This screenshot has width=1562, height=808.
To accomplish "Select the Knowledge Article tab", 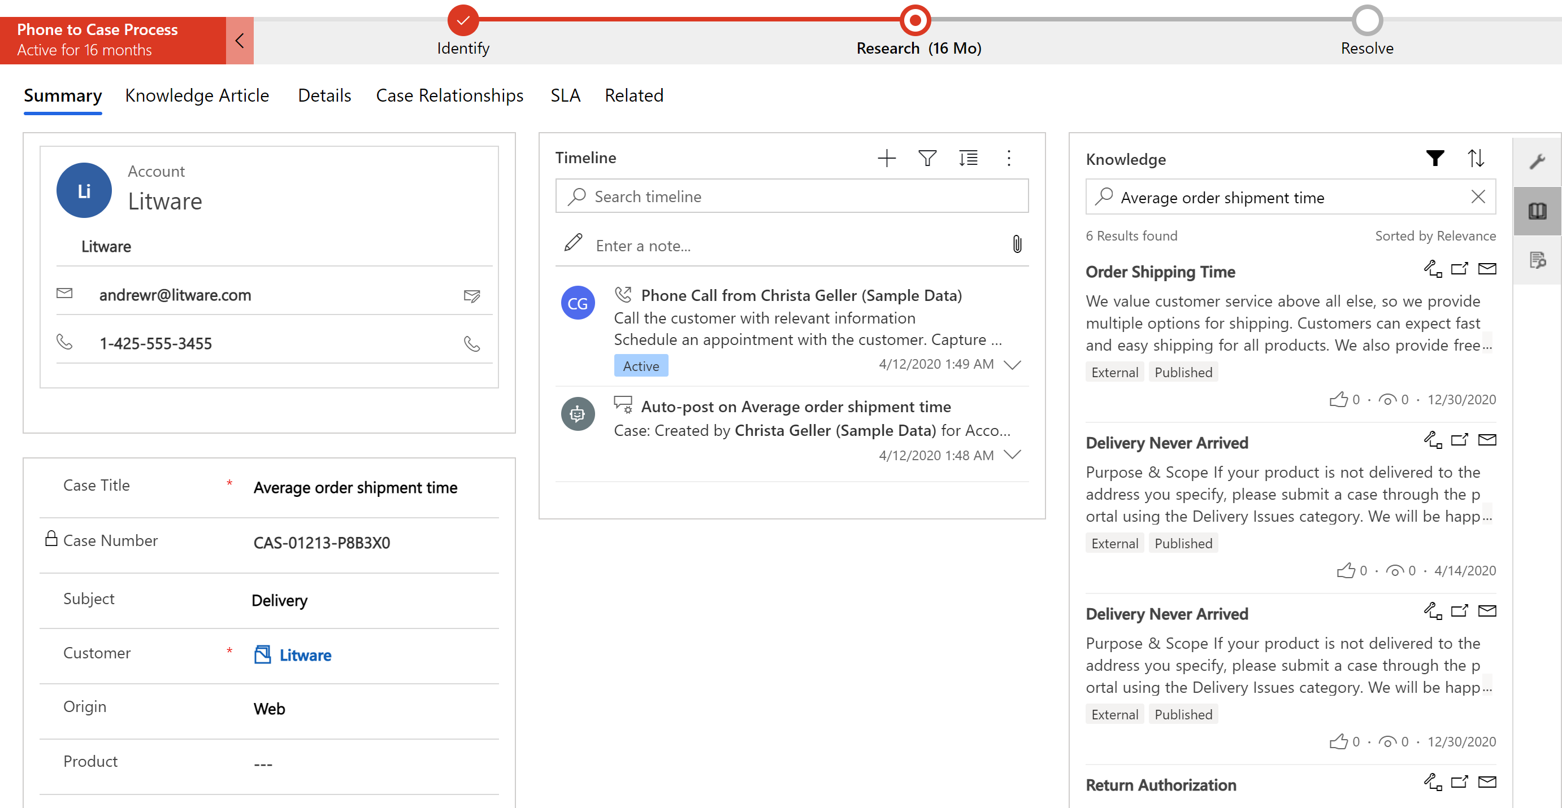I will (x=197, y=95).
